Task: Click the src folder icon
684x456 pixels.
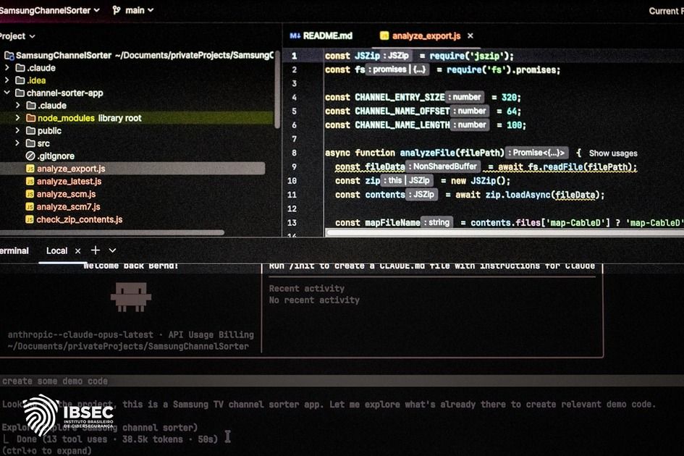Action: pos(30,143)
